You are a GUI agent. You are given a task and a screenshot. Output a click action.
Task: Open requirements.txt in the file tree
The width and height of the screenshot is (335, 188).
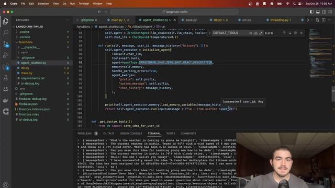(42, 78)
